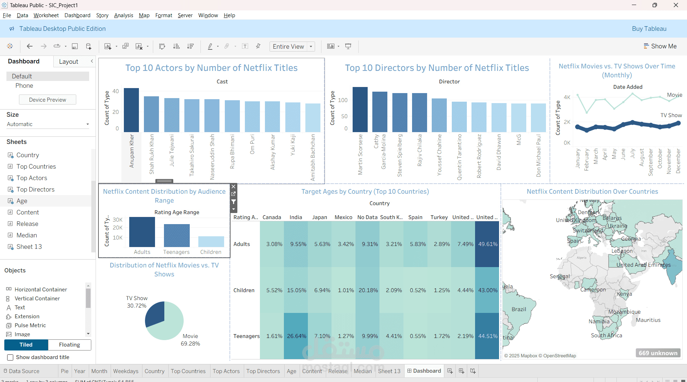Open the Highlight dropdown arrow
687x382 pixels.
[218, 47]
